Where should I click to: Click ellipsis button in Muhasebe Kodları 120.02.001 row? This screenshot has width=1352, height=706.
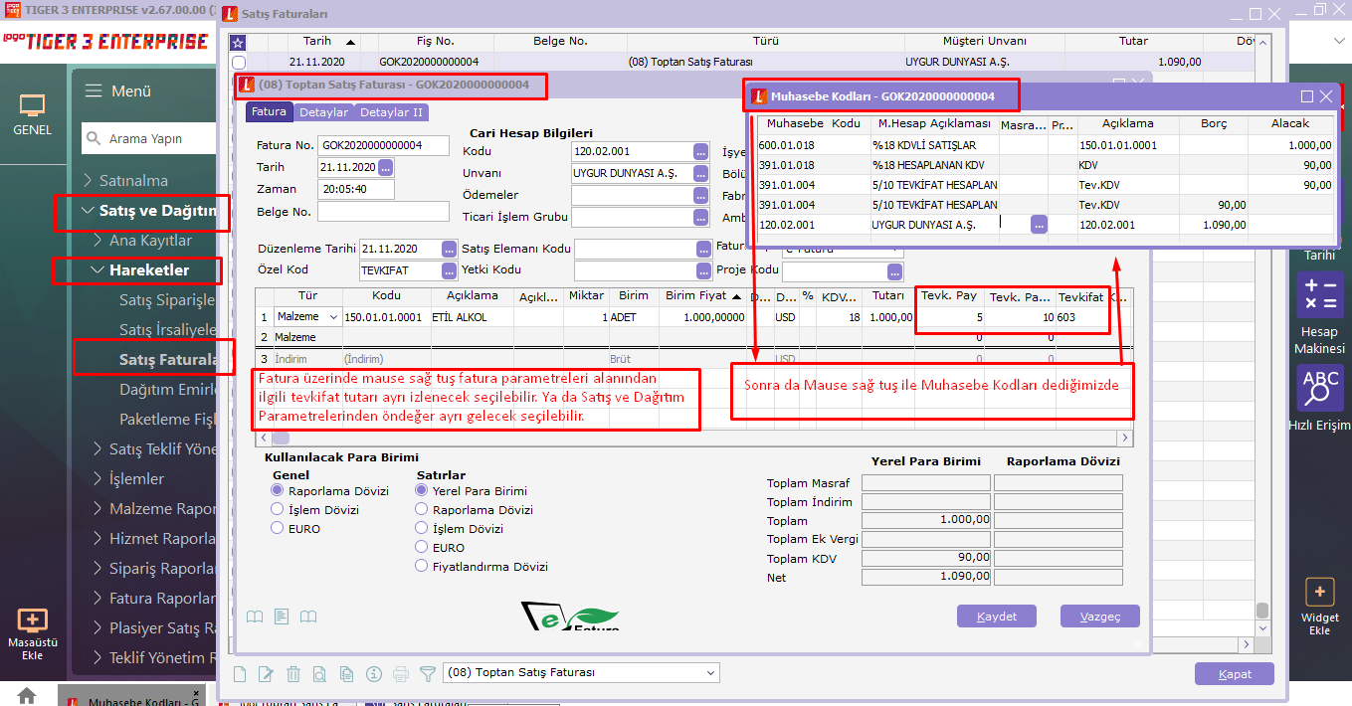[x=1039, y=225]
